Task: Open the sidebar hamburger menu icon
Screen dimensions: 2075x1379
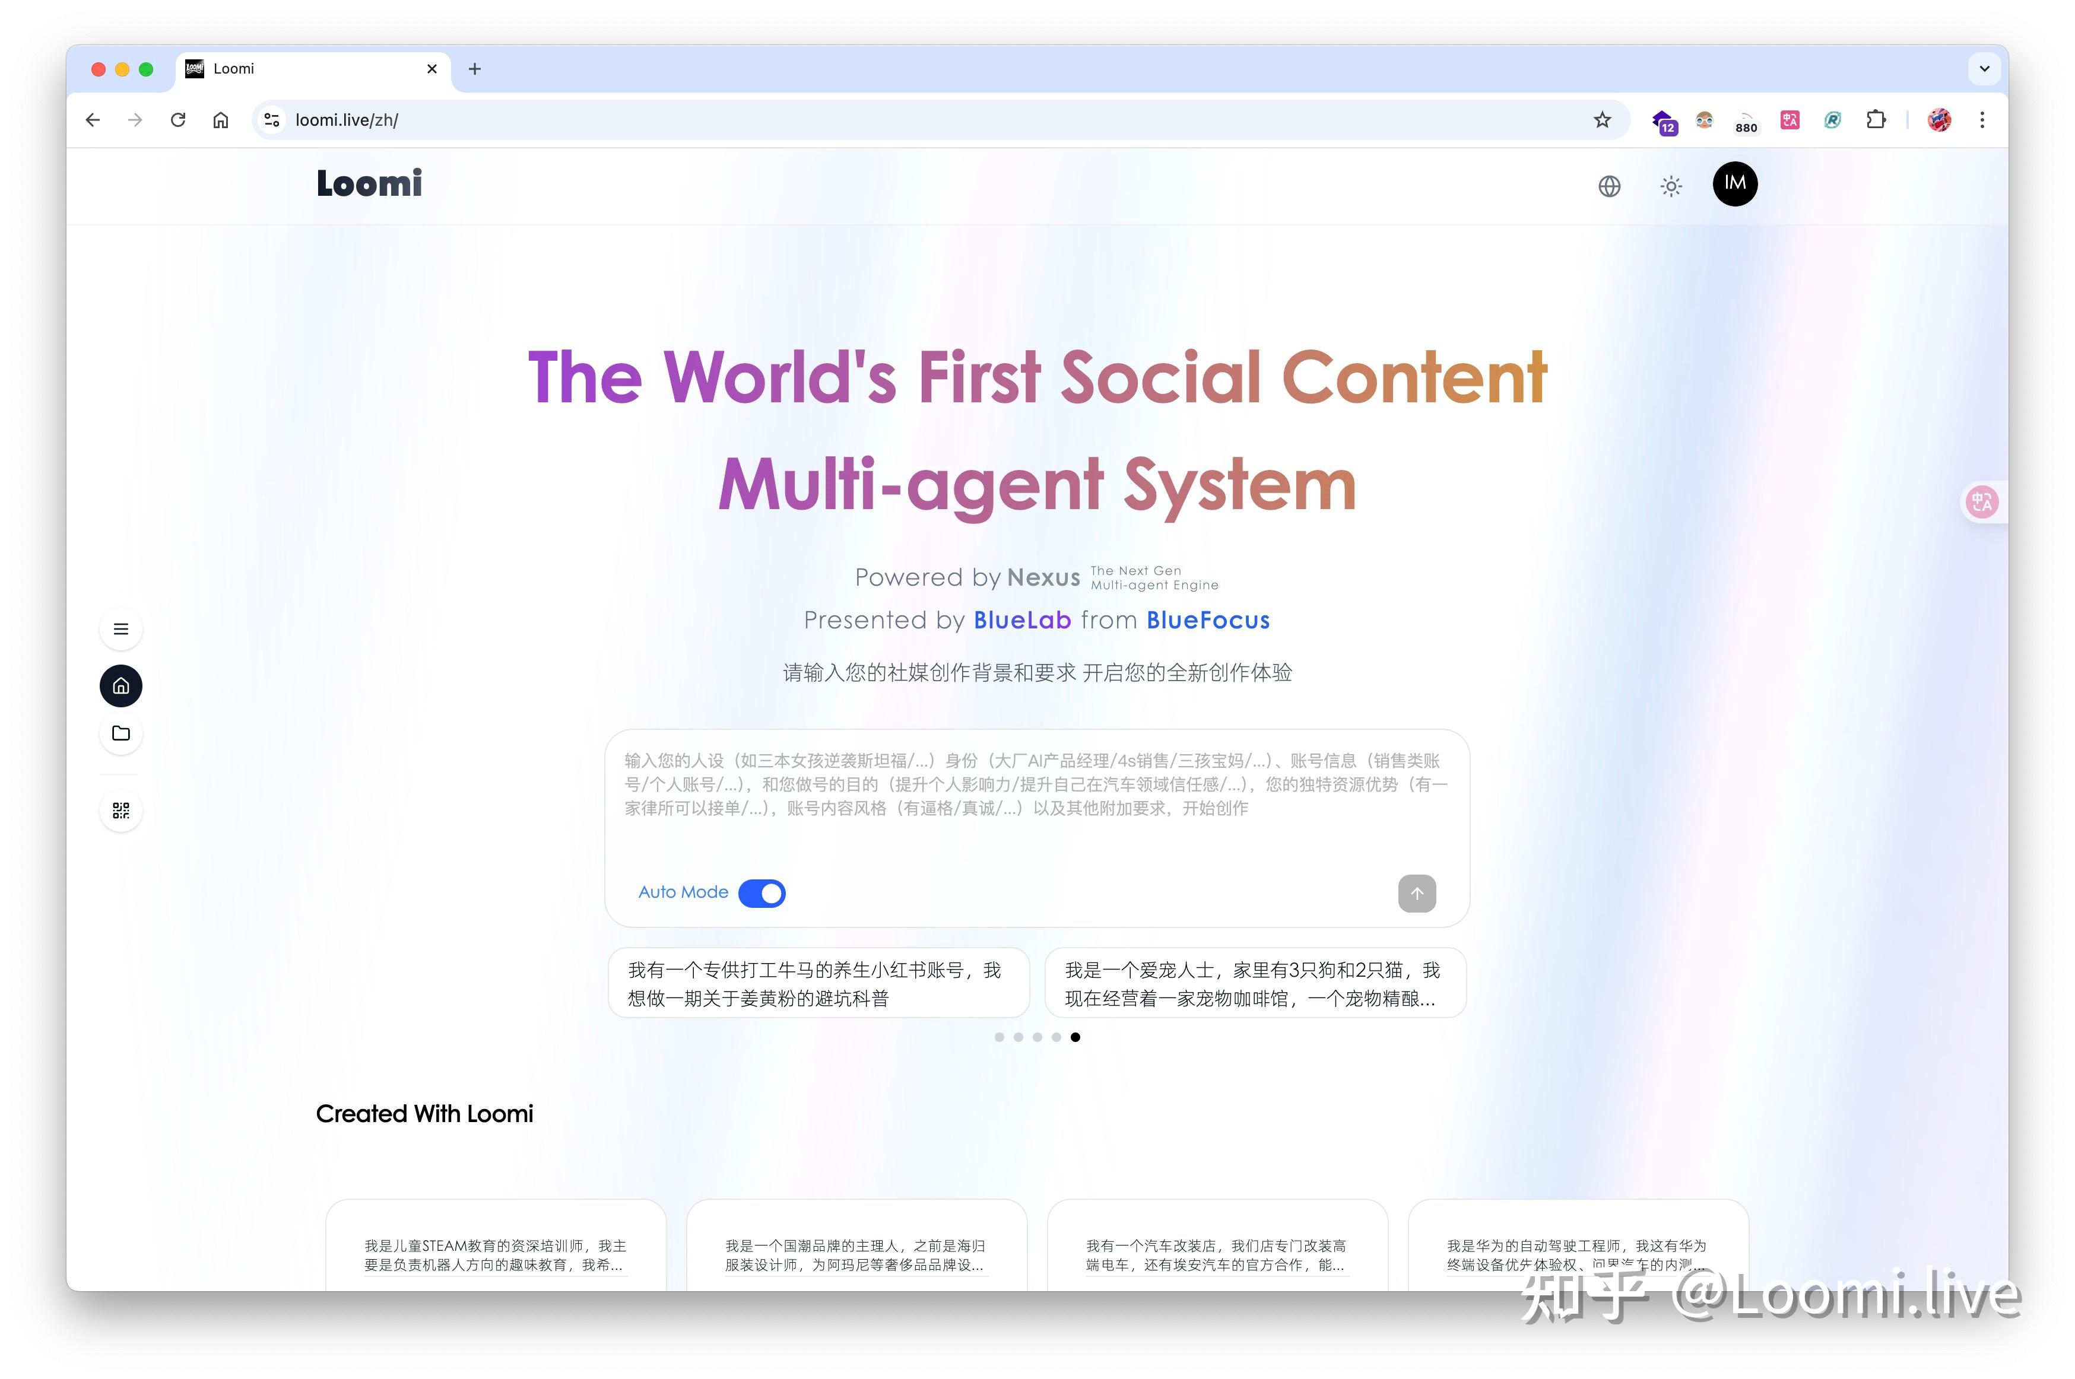Action: click(120, 629)
